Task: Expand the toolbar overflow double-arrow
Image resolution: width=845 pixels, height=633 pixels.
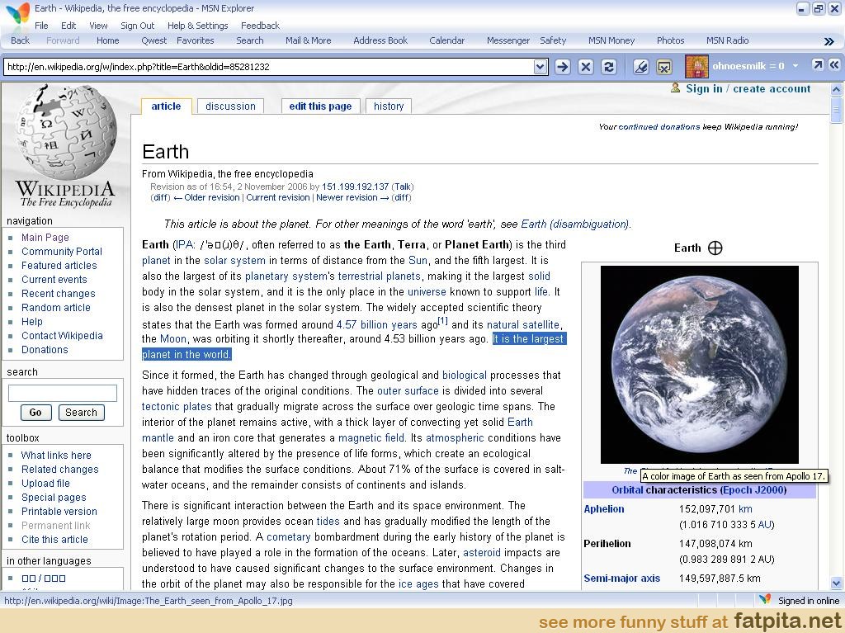Action: (828, 41)
